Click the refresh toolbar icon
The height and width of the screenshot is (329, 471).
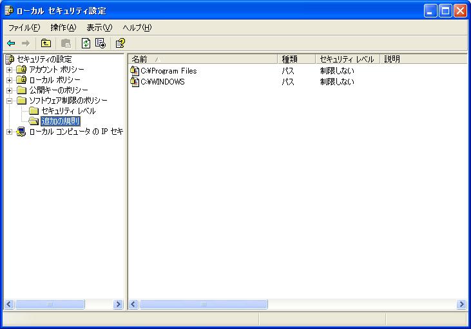pos(86,43)
